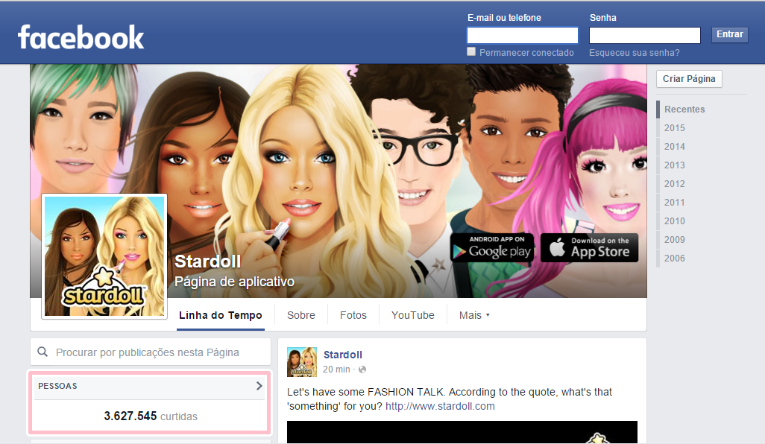Screen dimensions: 765x444
Task: Click Stardoll profile picture thumbnail
Action: [x=104, y=256]
